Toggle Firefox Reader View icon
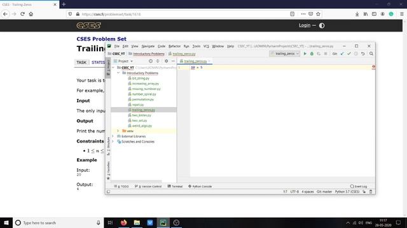407x228 pixels. click(x=293, y=14)
